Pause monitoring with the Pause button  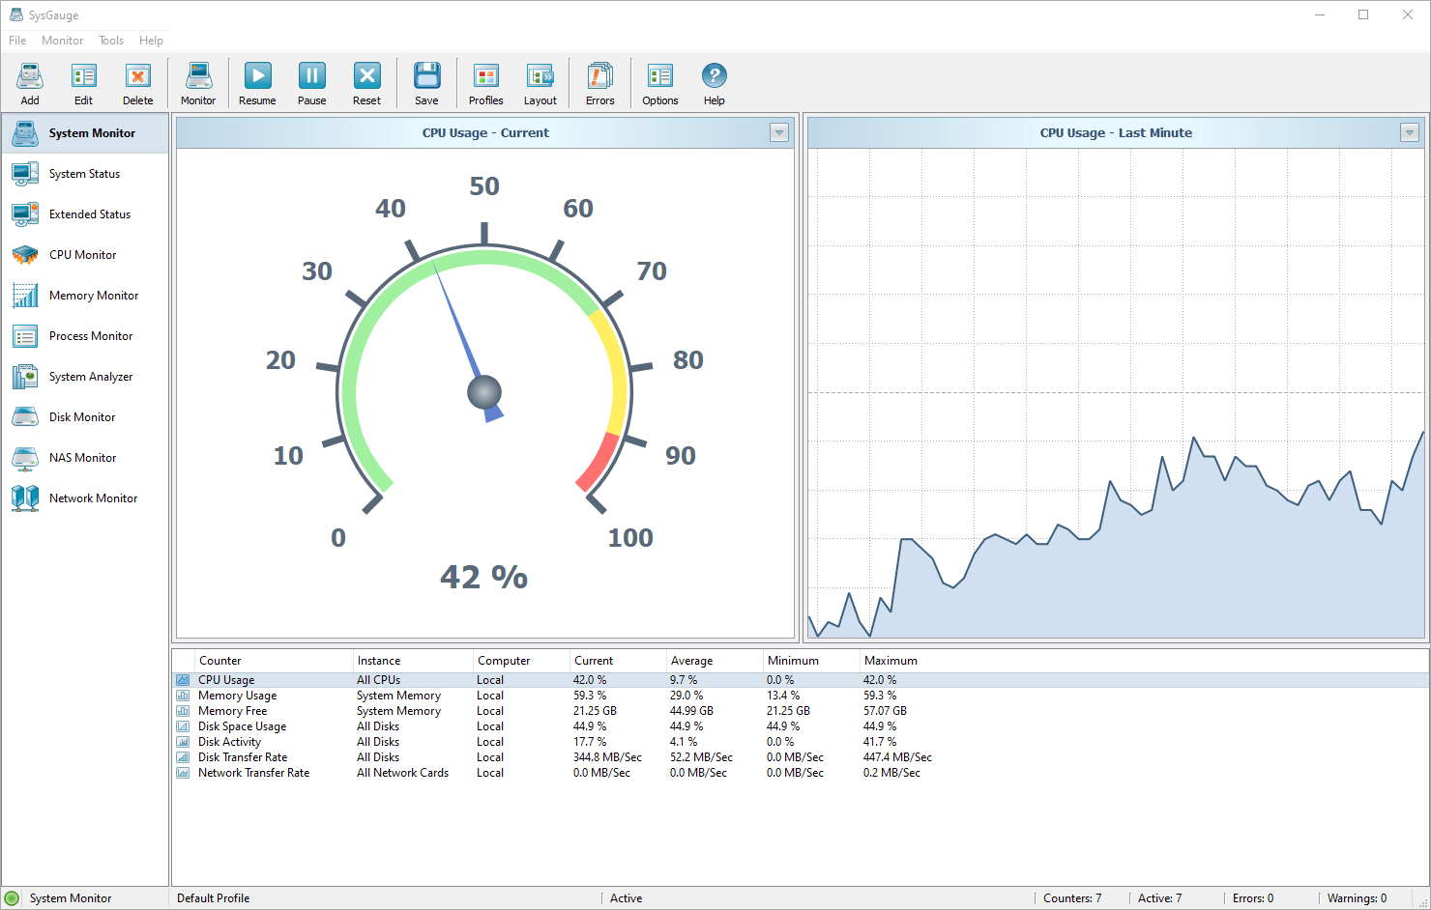tap(311, 83)
